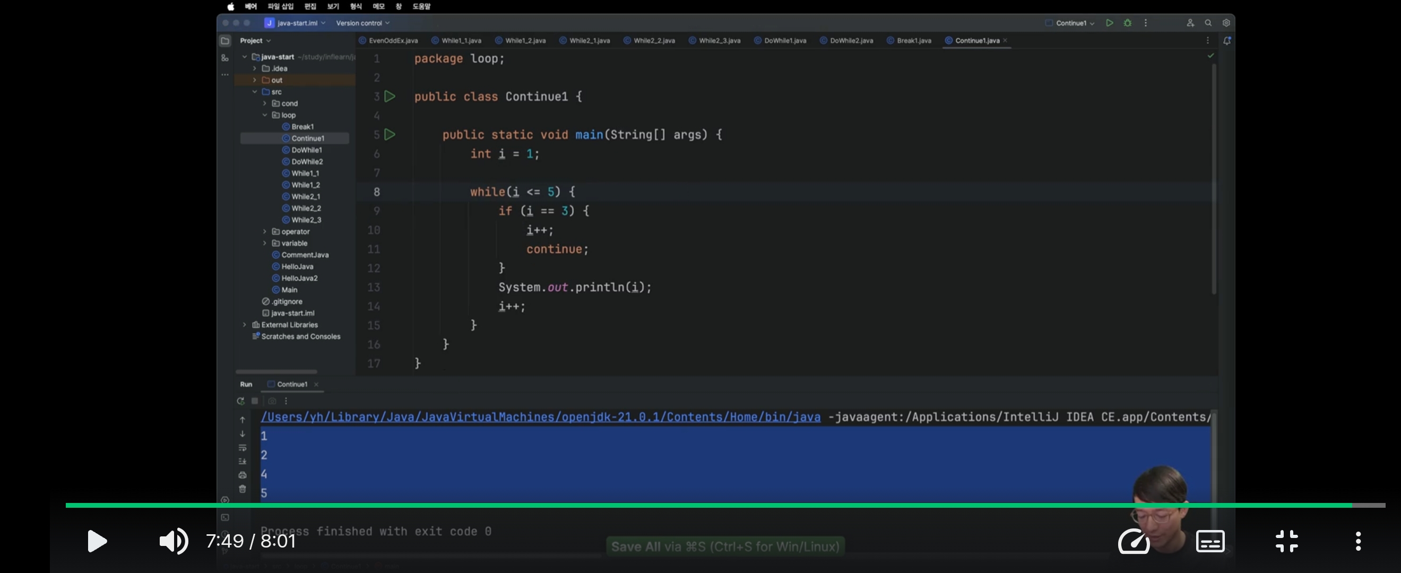Open the Continue1 run configuration dropdown
This screenshot has width=1401, height=573.
pos(1070,23)
